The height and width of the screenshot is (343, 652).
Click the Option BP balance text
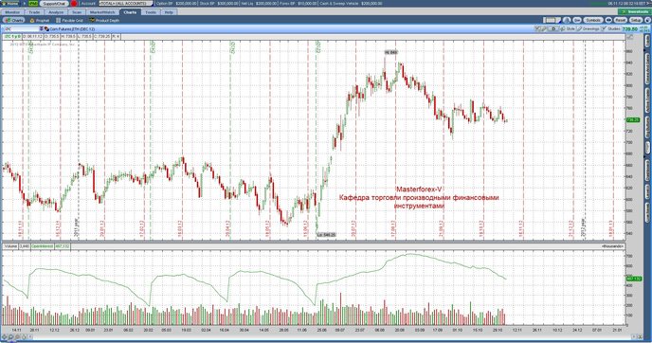[x=176, y=4]
